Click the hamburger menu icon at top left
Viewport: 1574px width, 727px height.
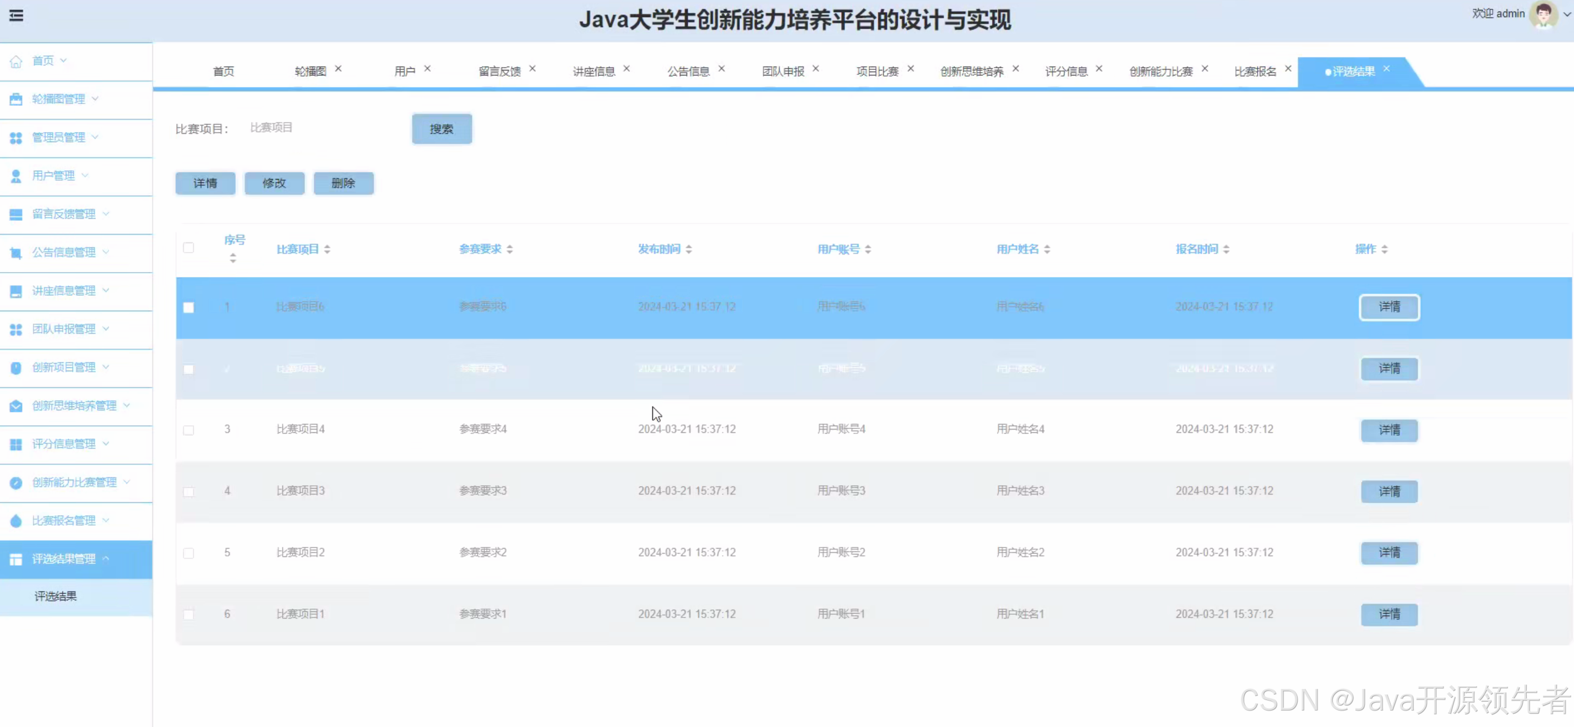[x=17, y=15]
